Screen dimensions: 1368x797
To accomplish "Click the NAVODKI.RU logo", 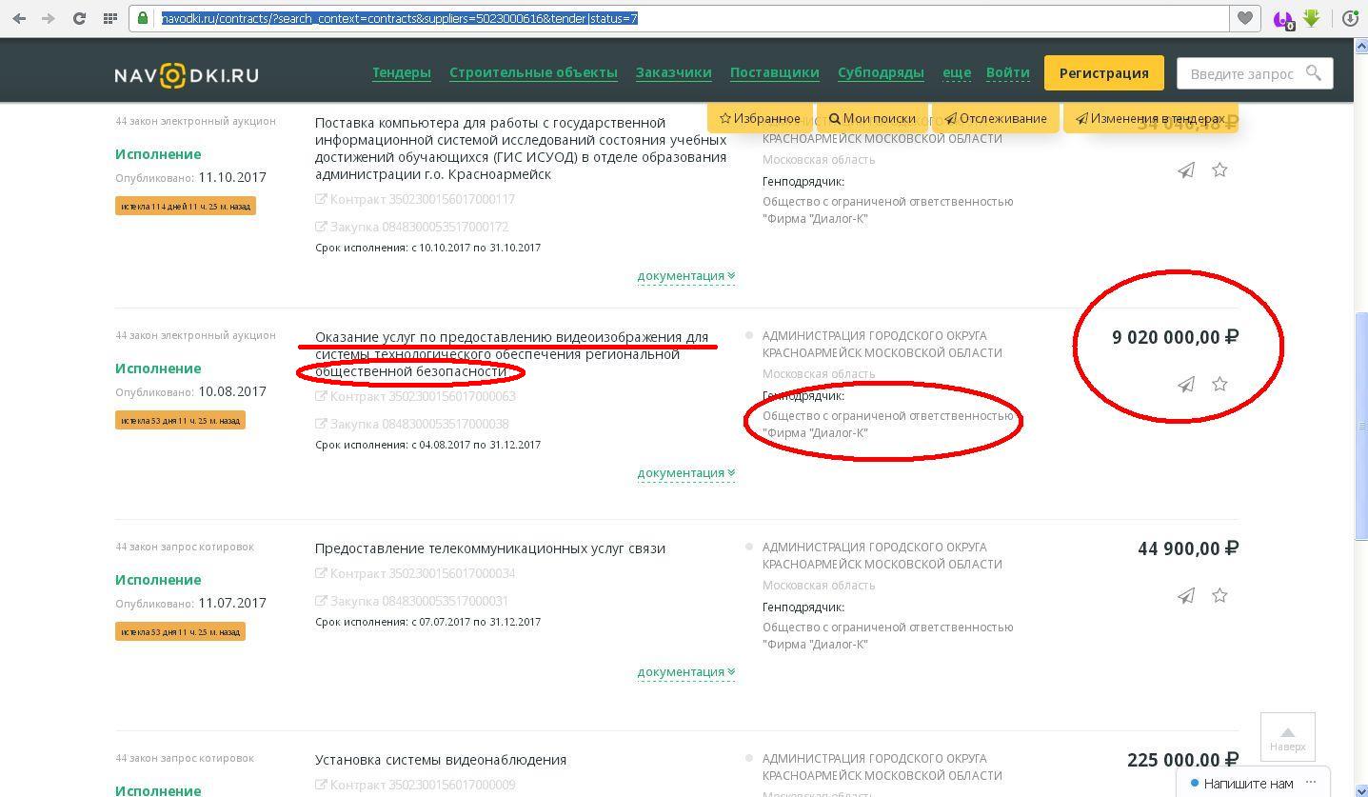I will pos(187,75).
